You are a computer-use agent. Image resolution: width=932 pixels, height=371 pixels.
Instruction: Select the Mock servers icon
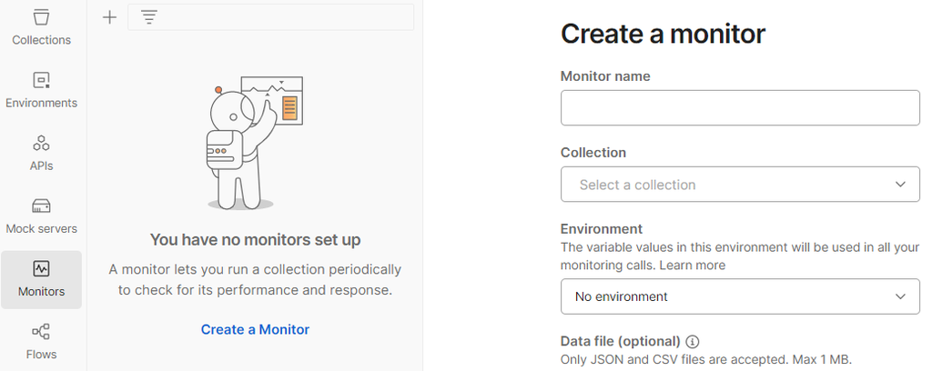[41, 206]
